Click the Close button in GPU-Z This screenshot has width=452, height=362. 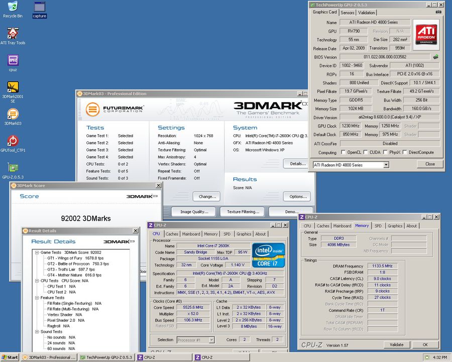click(x=430, y=164)
